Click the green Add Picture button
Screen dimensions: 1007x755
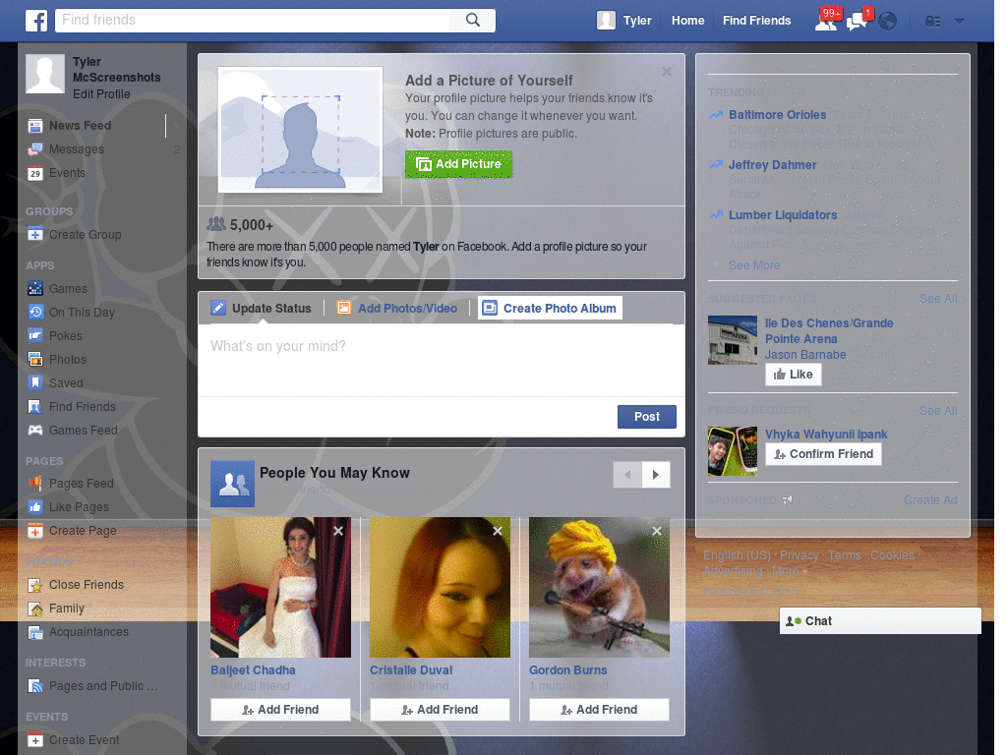click(x=458, y=164)
